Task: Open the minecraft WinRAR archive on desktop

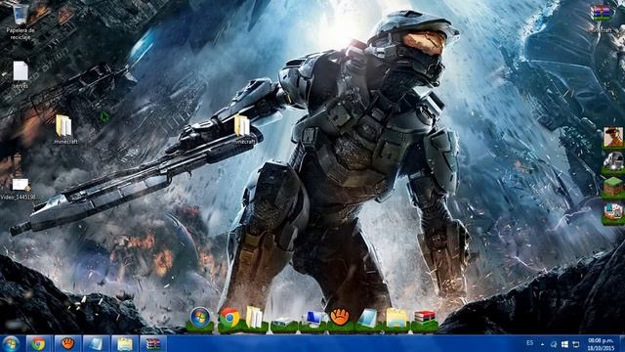Action: (602, 19)
